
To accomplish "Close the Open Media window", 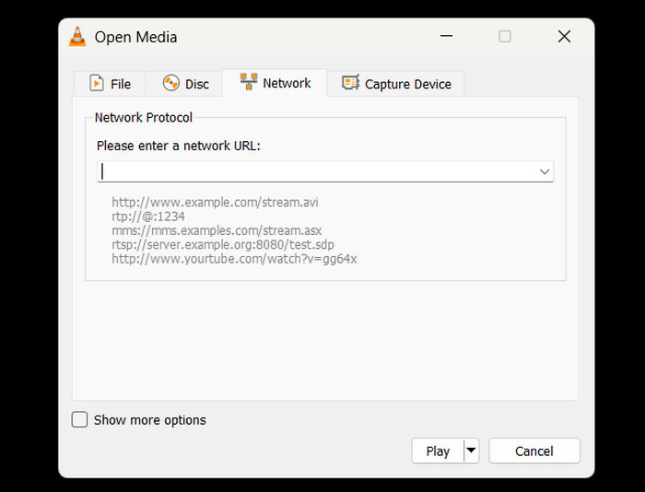I will pyautogui.click(x=564, y=37).
